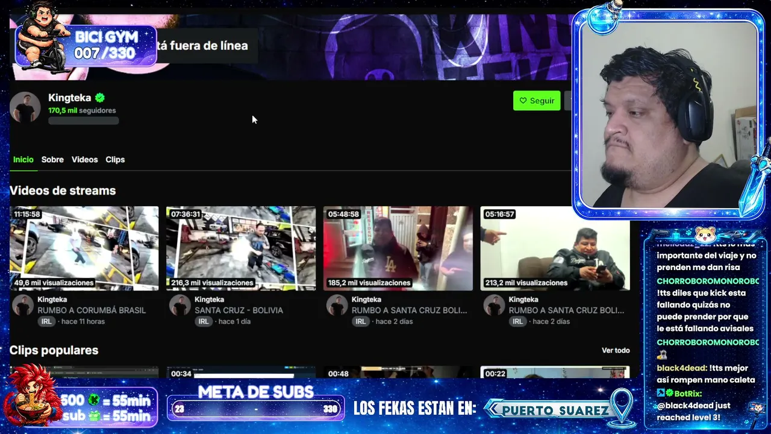Click the 'Videos de streams' heading
771x434 pixels.
click(63, 190)
